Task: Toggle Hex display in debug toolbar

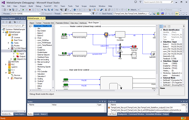Action: pos(57,10)
